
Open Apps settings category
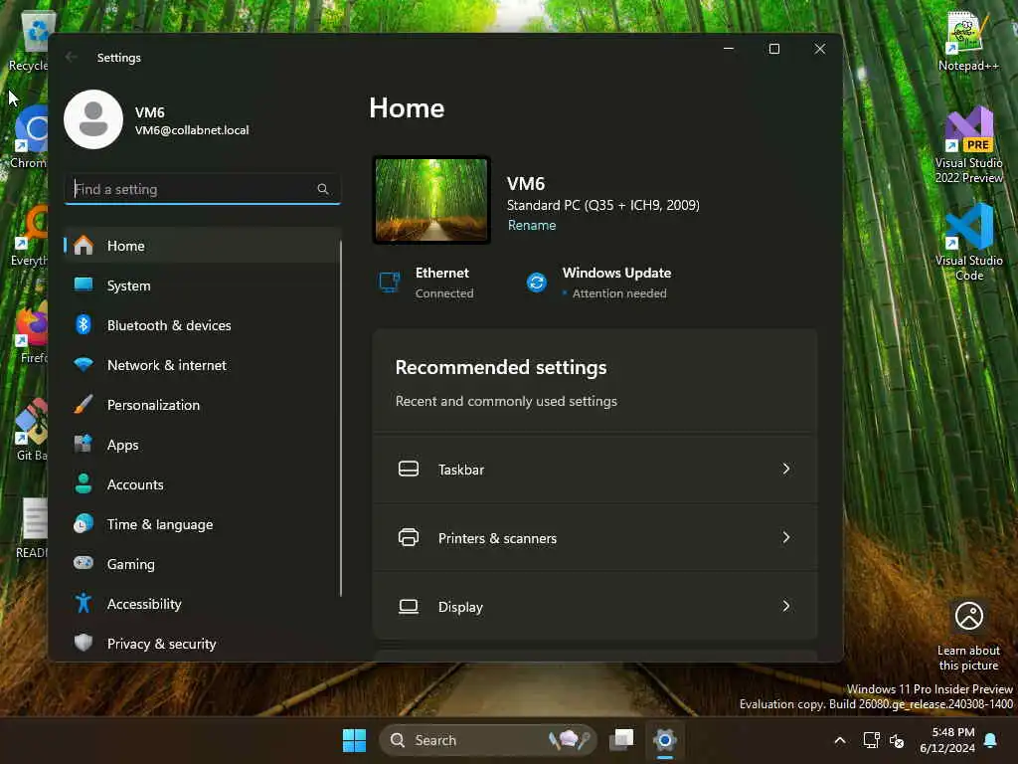(x=202, y=445)
